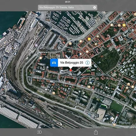Click the Via Franca street label
This screenshot has height=136, width=136.
click(72, 76)
